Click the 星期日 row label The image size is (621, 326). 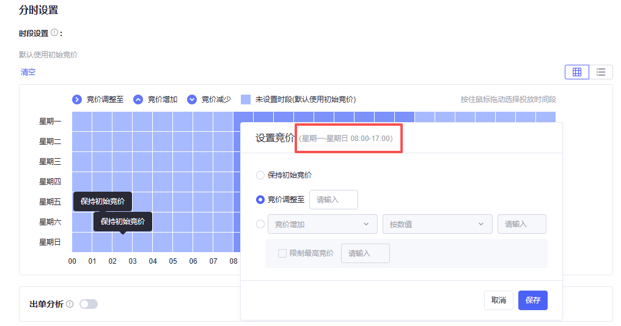pos(50,242)
